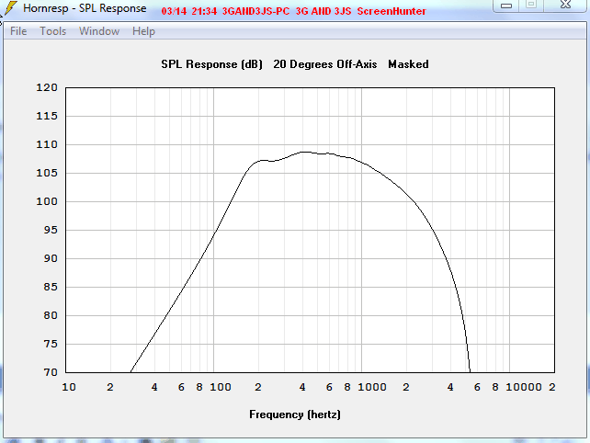Click the 120 dB y-axis value
This screenshot has height=443, width=590.
(47, 87)
